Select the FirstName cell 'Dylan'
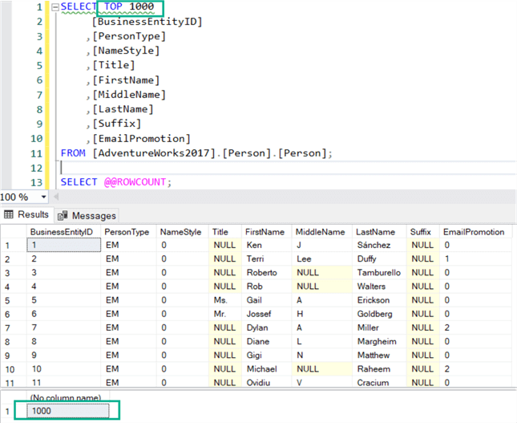This screenshot has height=423, width=517. coord(267,327)
